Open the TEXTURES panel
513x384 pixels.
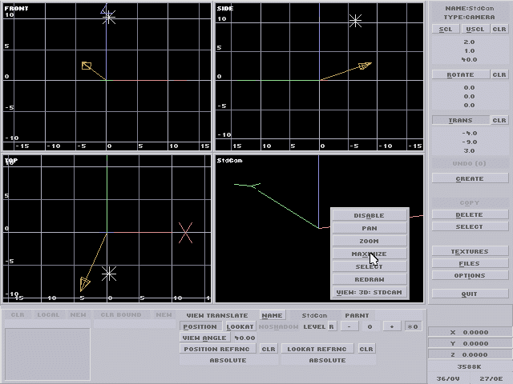[x=469, y=251]
